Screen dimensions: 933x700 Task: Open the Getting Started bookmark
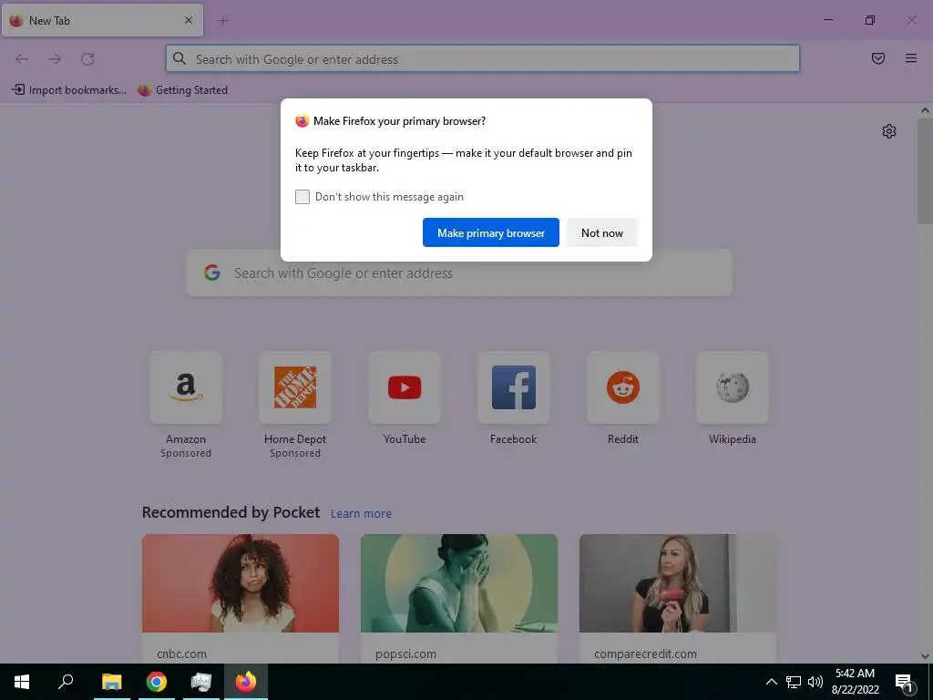click(x=182, y=90)
